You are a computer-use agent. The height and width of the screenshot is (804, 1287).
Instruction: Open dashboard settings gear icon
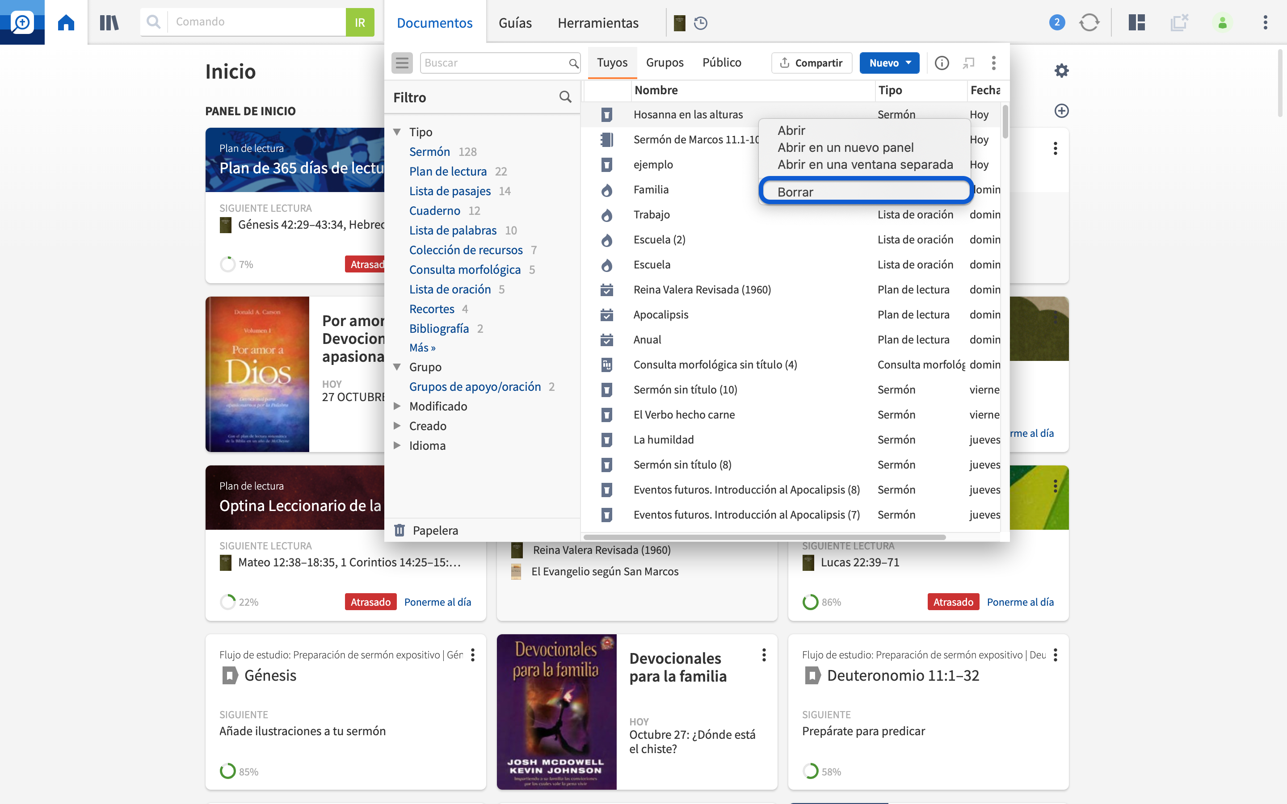1061,70
